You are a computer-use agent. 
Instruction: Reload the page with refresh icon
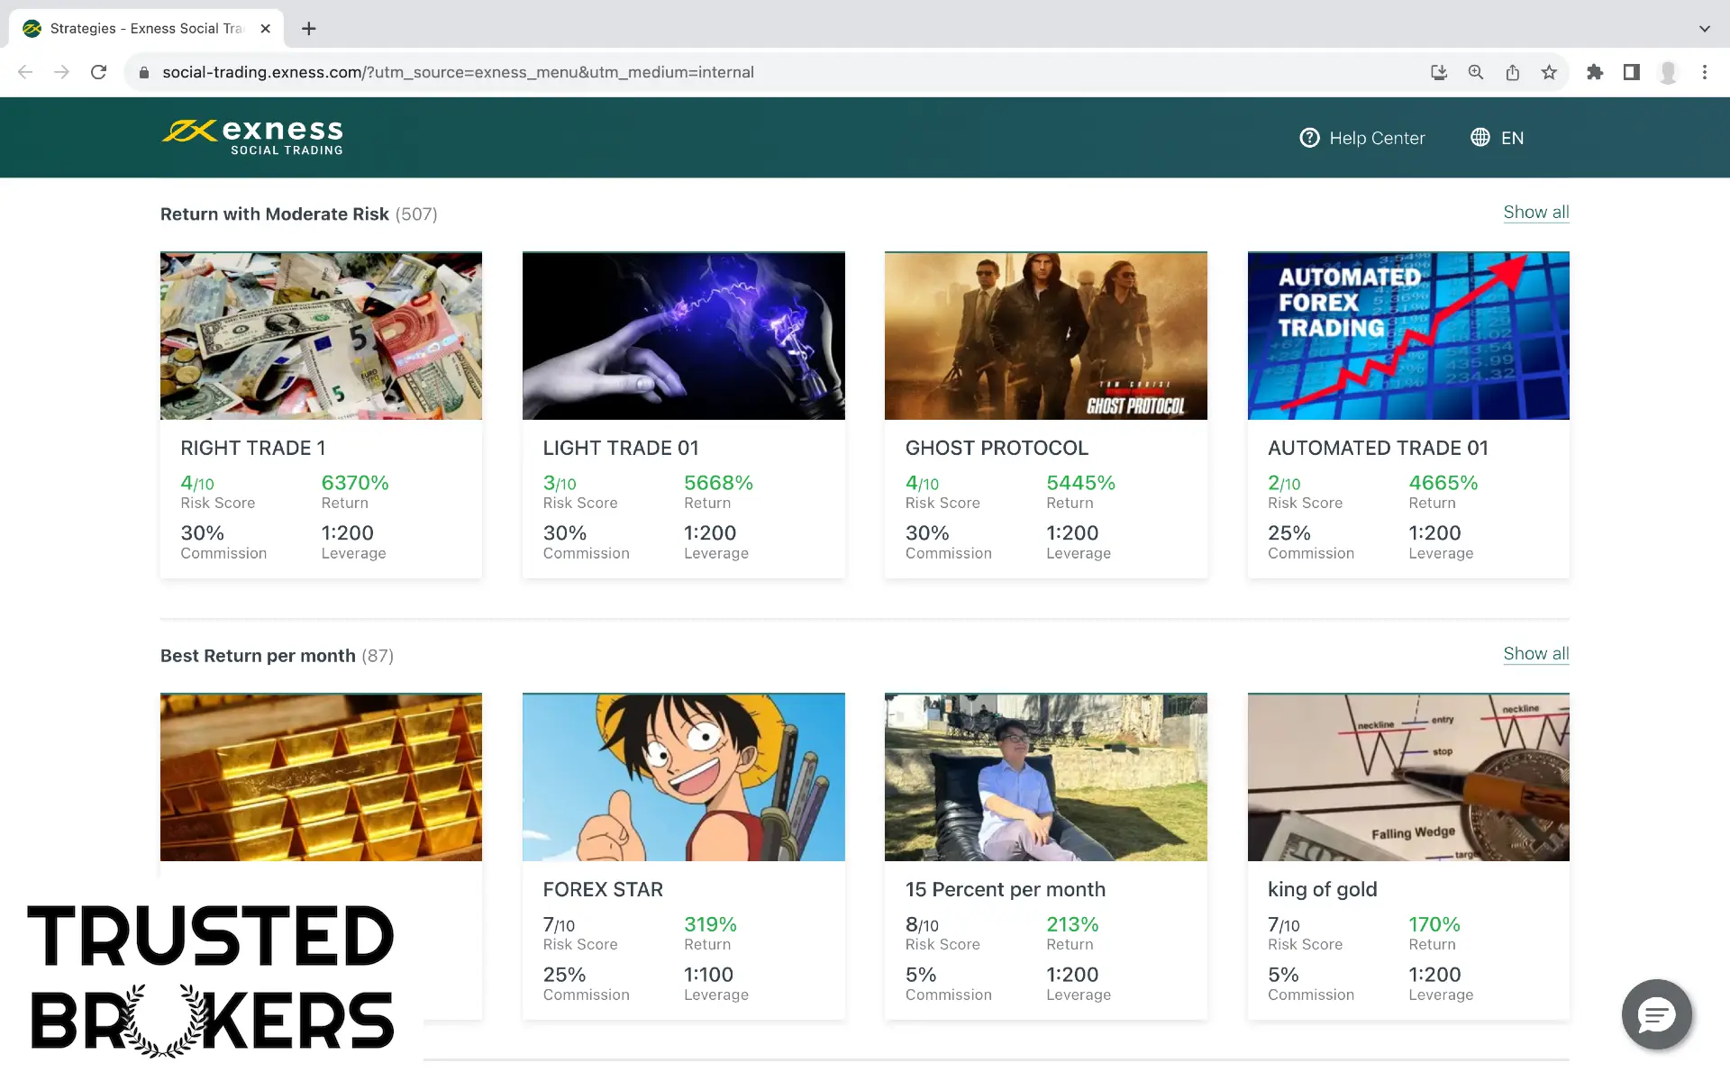99,72
